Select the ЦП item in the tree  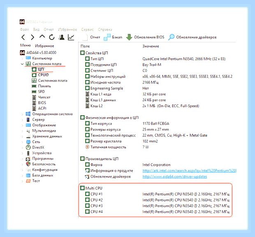point(38,70)
